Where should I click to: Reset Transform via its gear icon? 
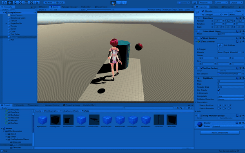coord(243,18)
